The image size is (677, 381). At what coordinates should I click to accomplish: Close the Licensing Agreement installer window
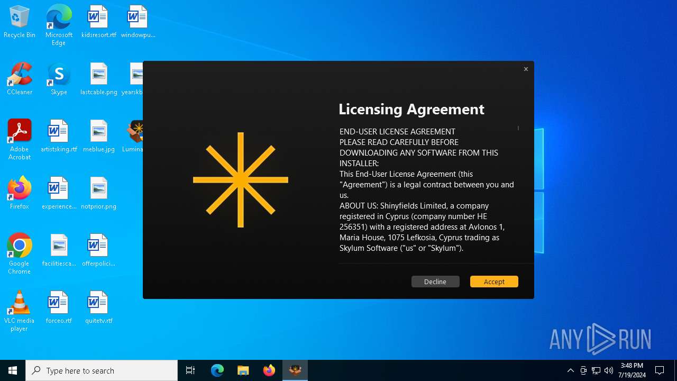click(x=526, y=69)
